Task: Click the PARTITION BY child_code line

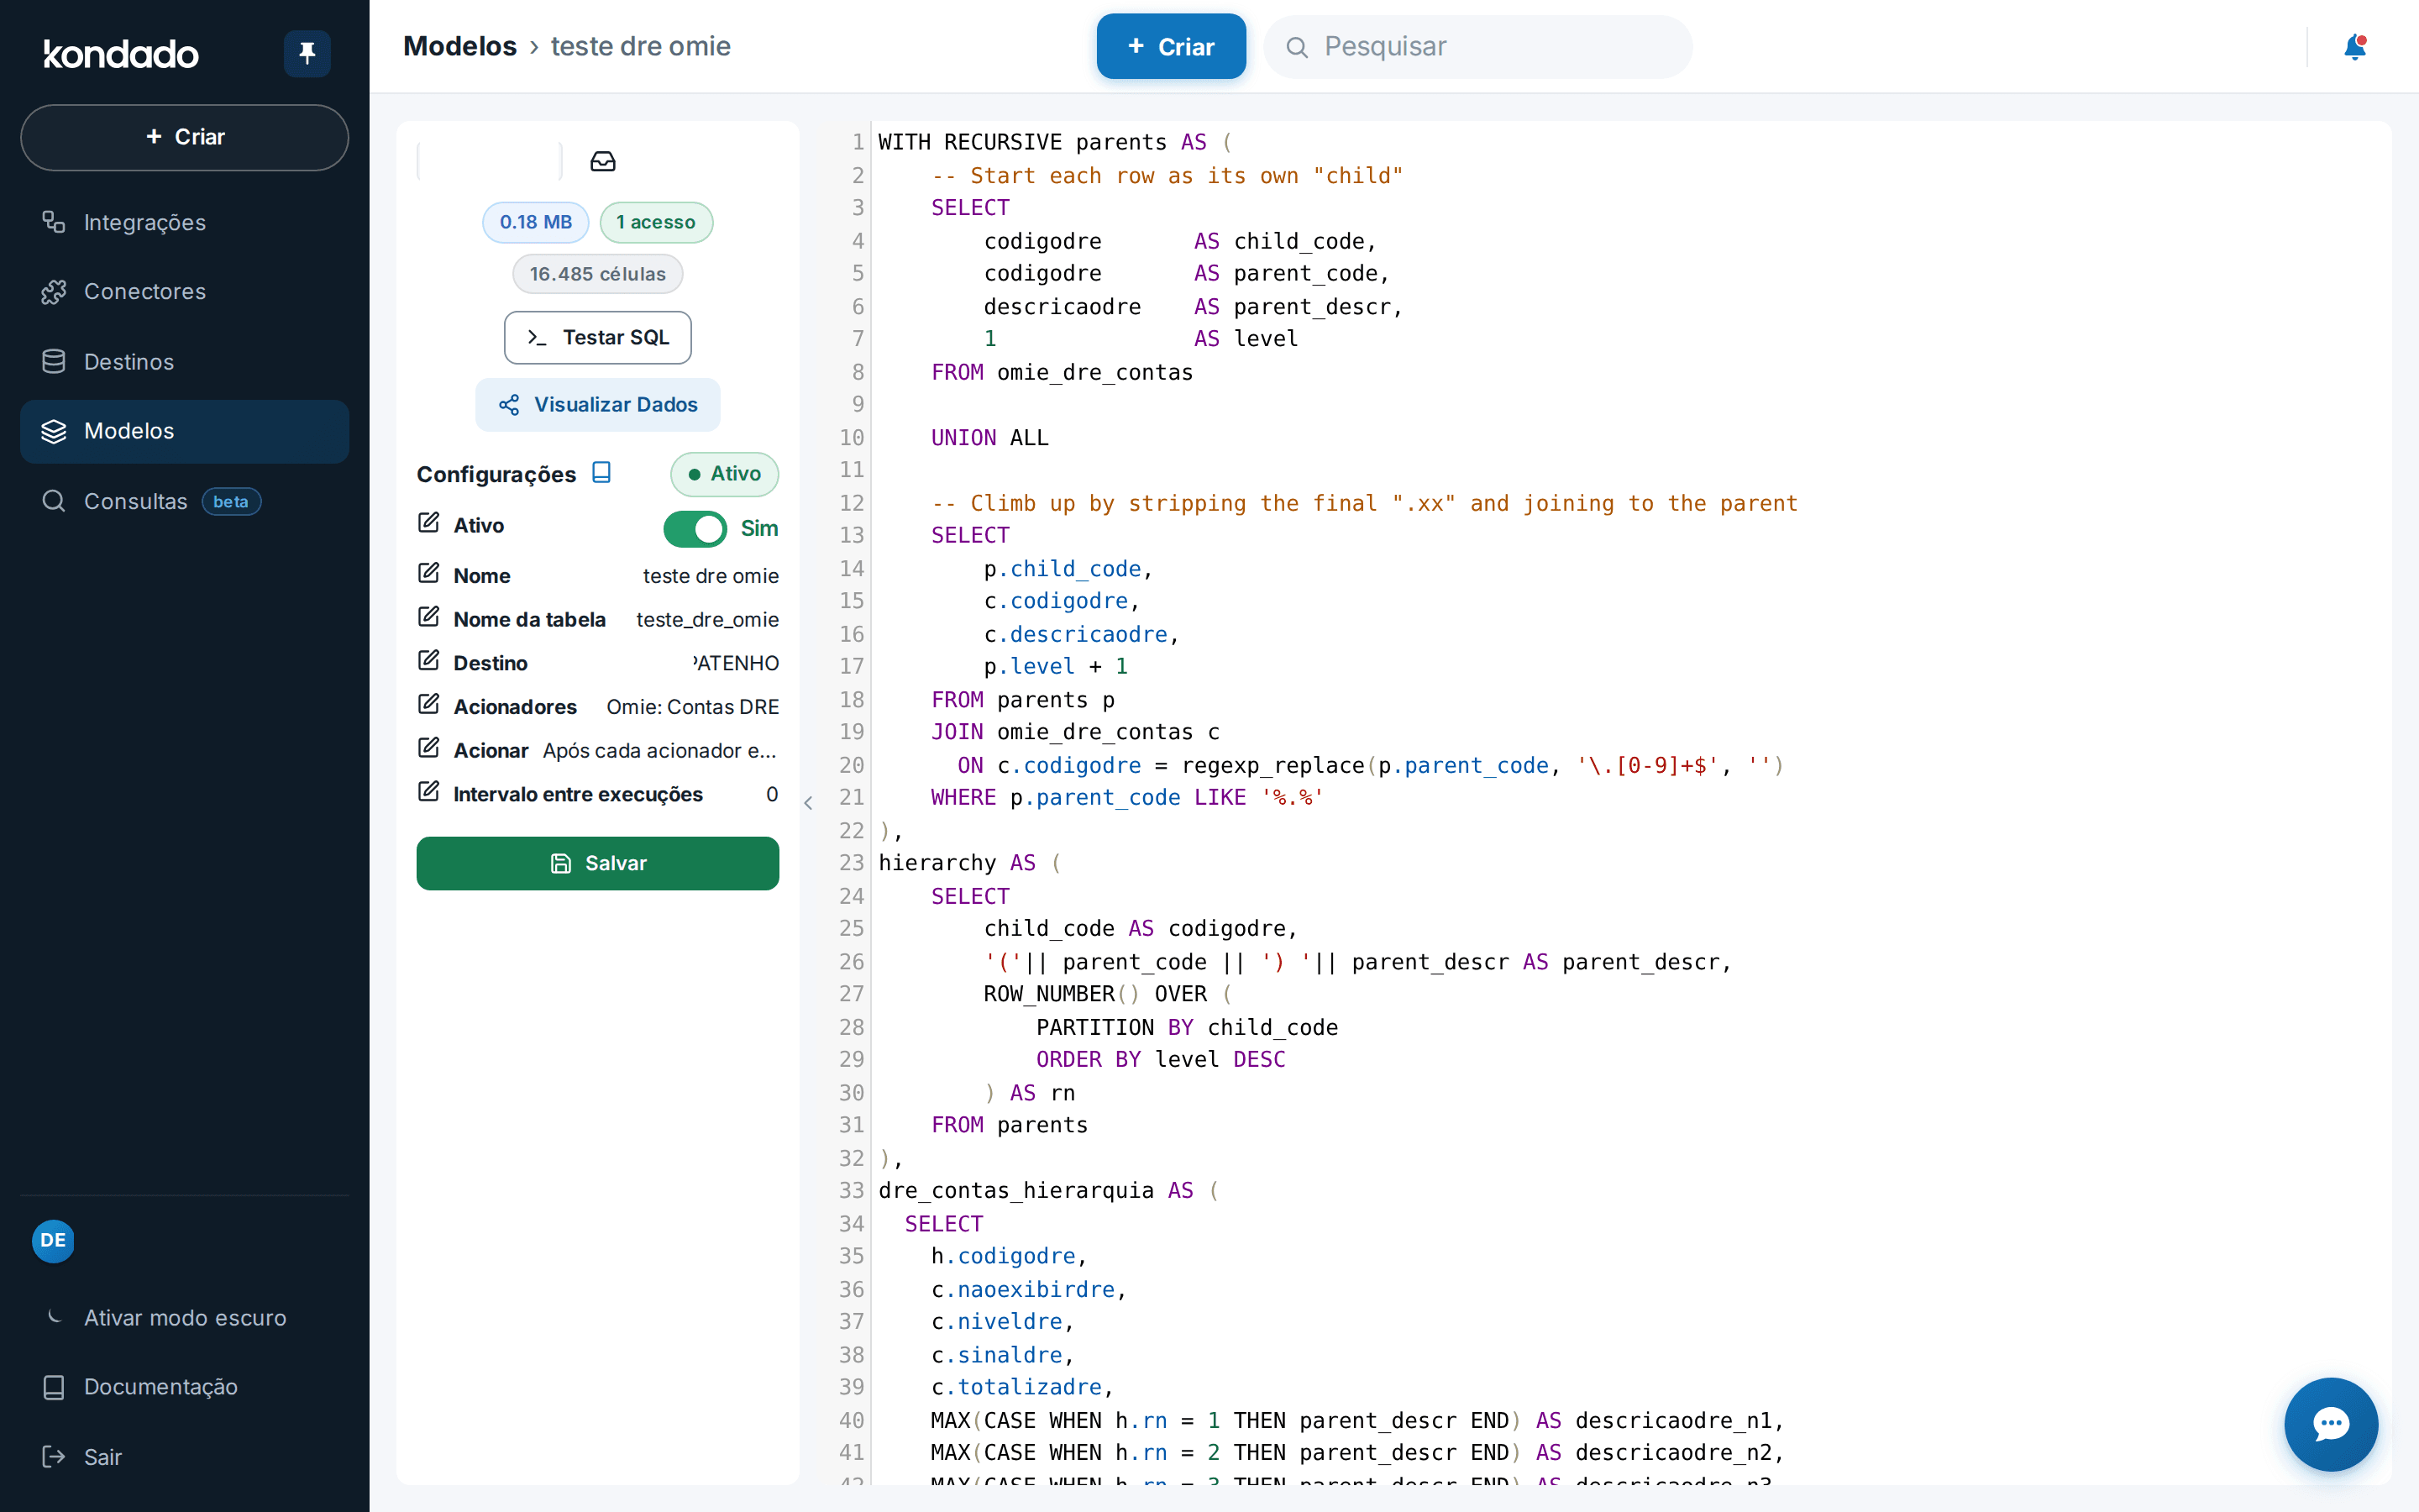Action: click(x=1187, y=1027)
